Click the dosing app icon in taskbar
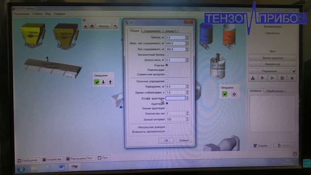 tap(74, 167)
